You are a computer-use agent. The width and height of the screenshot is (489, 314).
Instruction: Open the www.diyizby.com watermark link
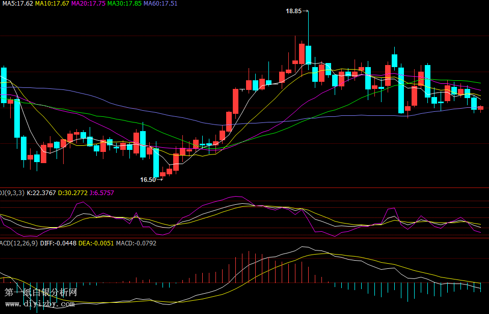click(40, 304)
